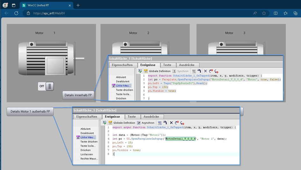Click the delete X icon in upper toolbar
This screenshot has width=301, height=170.
tap(205, 71)
